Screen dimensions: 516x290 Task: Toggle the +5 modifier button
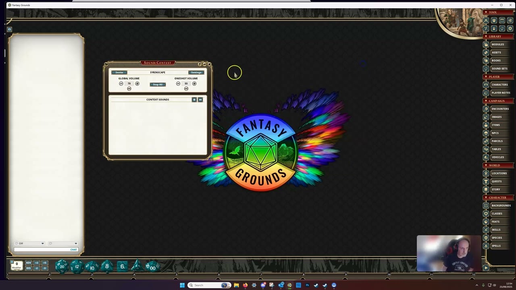45,263
